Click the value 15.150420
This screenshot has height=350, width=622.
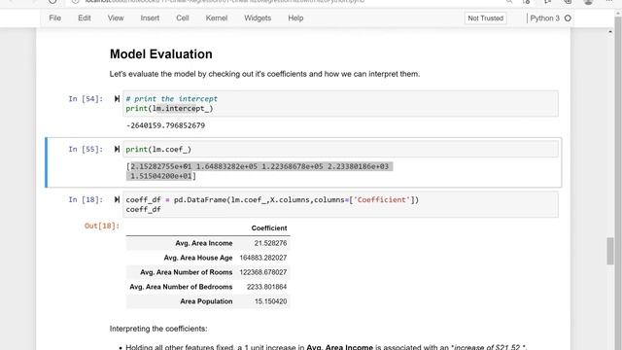(270, 301)
